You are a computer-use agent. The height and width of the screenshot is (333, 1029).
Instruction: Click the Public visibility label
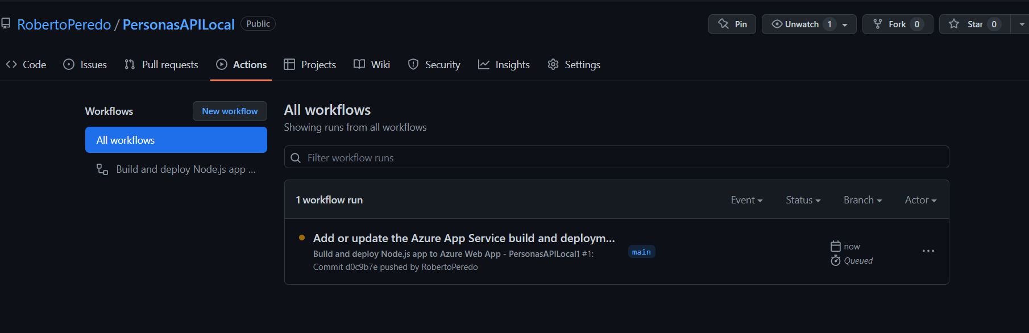click(258, 24)
